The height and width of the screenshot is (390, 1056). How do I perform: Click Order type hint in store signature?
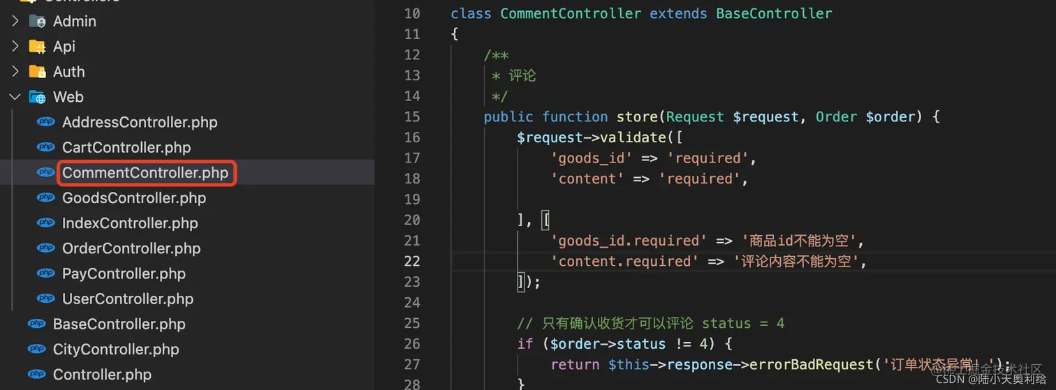836,117
